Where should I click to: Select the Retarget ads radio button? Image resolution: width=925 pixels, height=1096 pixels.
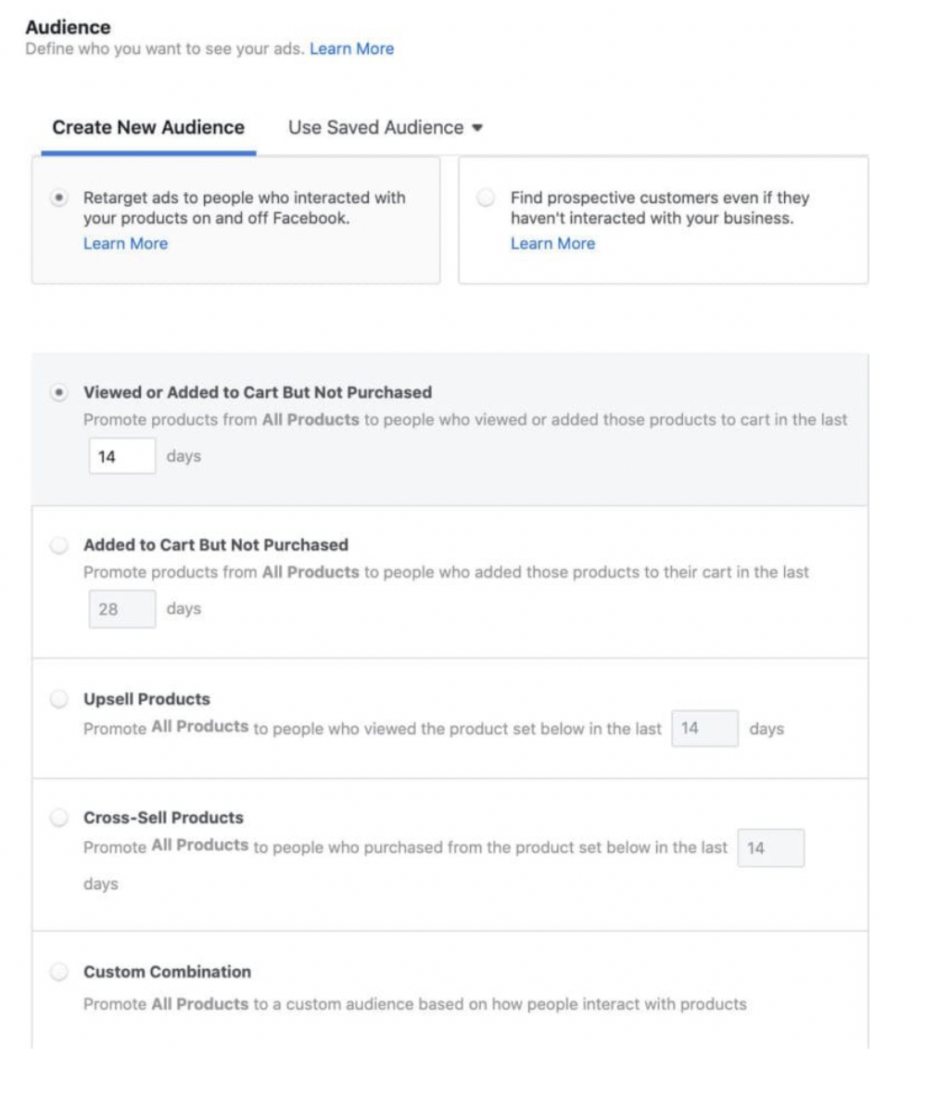pos(59,198)
